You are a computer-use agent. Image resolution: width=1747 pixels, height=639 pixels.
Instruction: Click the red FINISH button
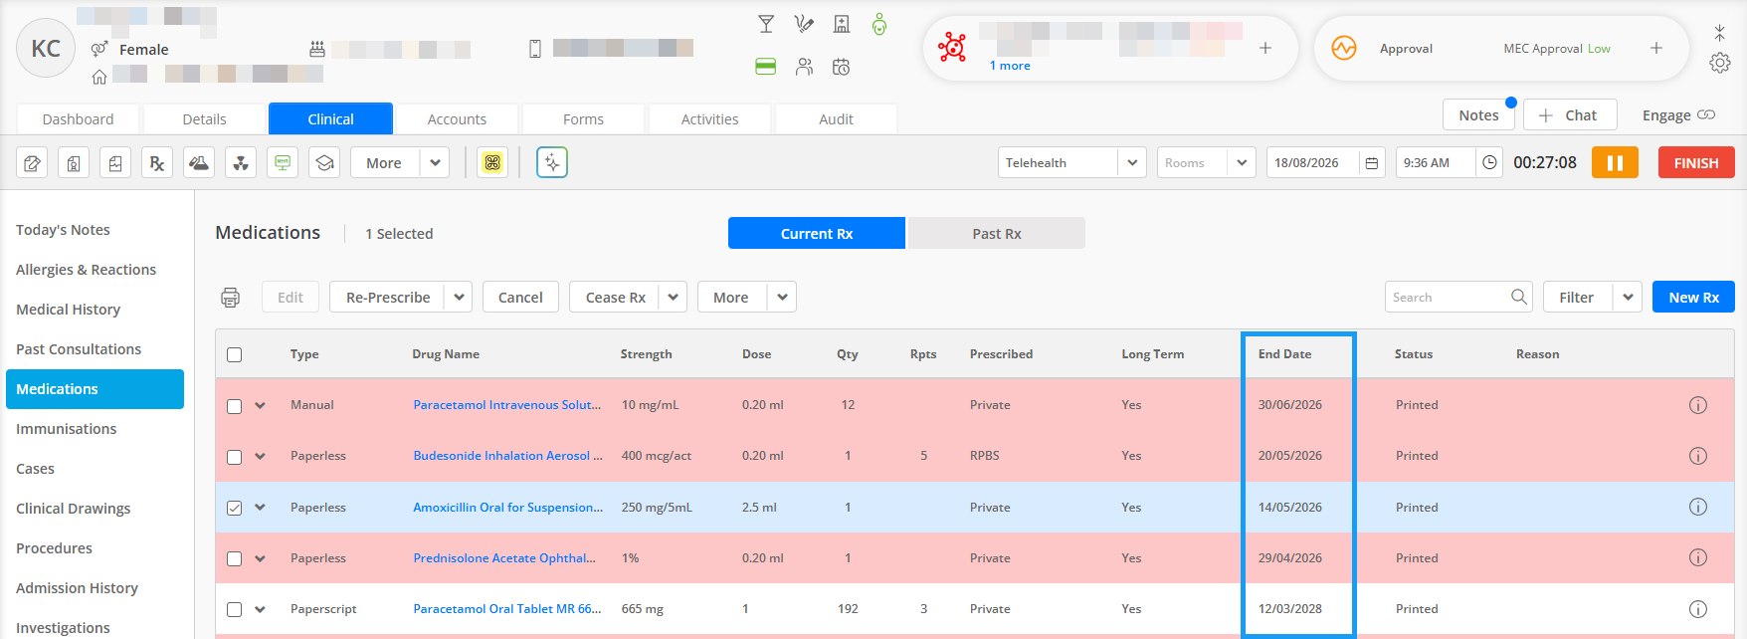pos(1696,162)
